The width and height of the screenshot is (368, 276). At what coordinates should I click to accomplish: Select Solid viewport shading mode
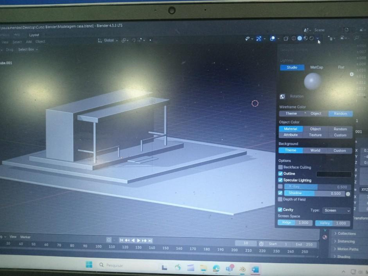click(300, 38)
